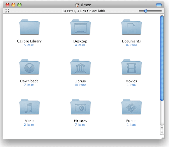Click the "10 items, 41.74 GB available" status text
This screenshot has width=169, height=147.
(84, 11)
